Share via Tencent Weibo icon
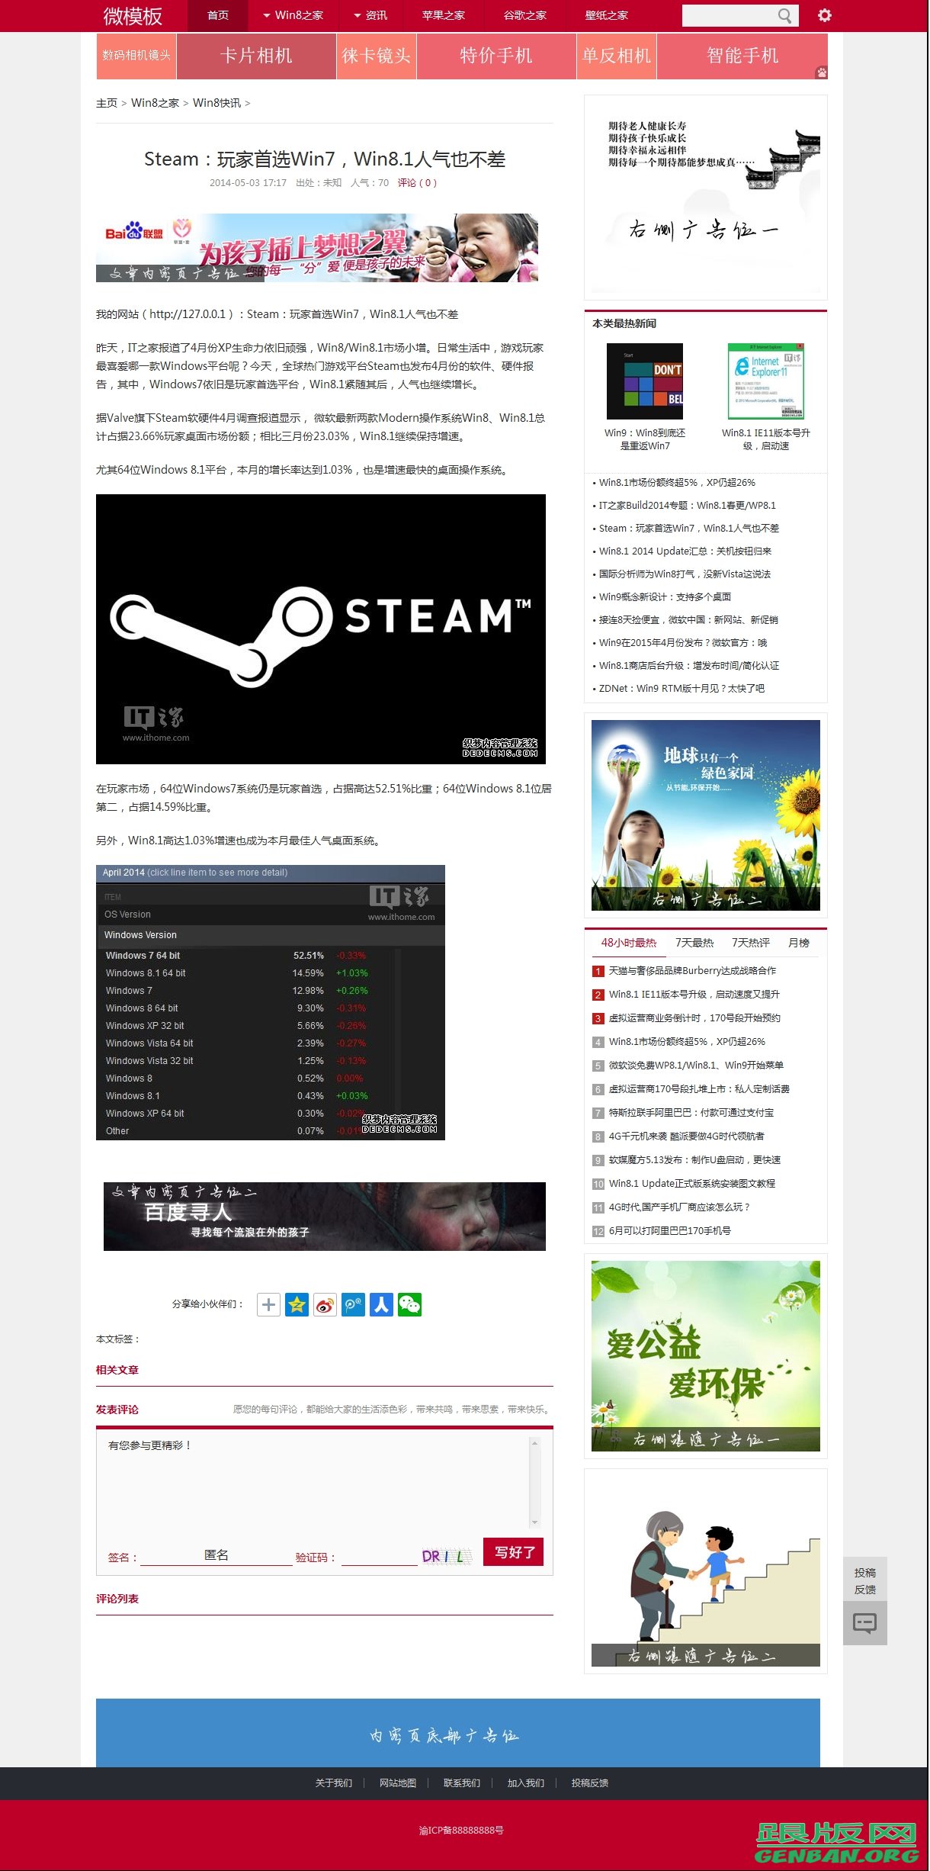The height and width of the screenshot is (1871, 930). pos(353,1304)
